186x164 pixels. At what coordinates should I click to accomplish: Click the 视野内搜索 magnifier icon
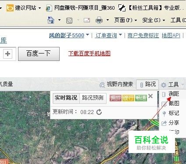point(102,85)
